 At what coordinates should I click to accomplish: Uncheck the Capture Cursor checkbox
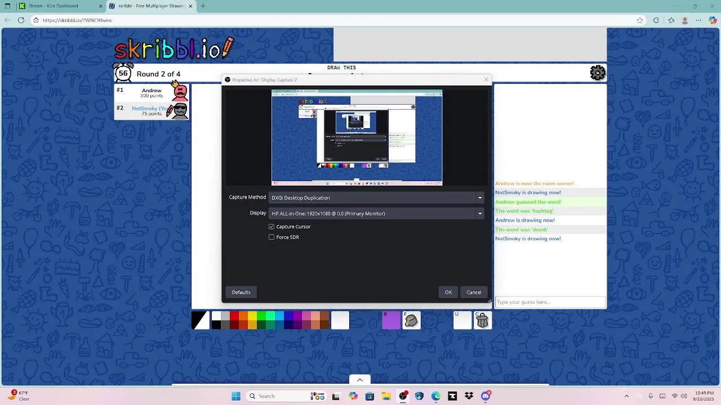(272, 227)
